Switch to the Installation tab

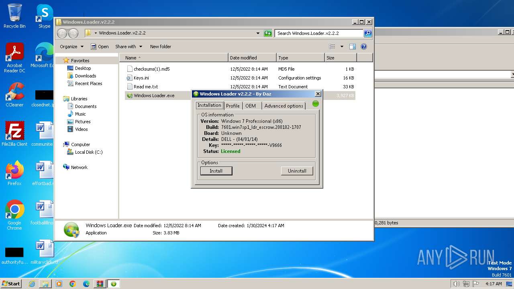click(209, 106)
